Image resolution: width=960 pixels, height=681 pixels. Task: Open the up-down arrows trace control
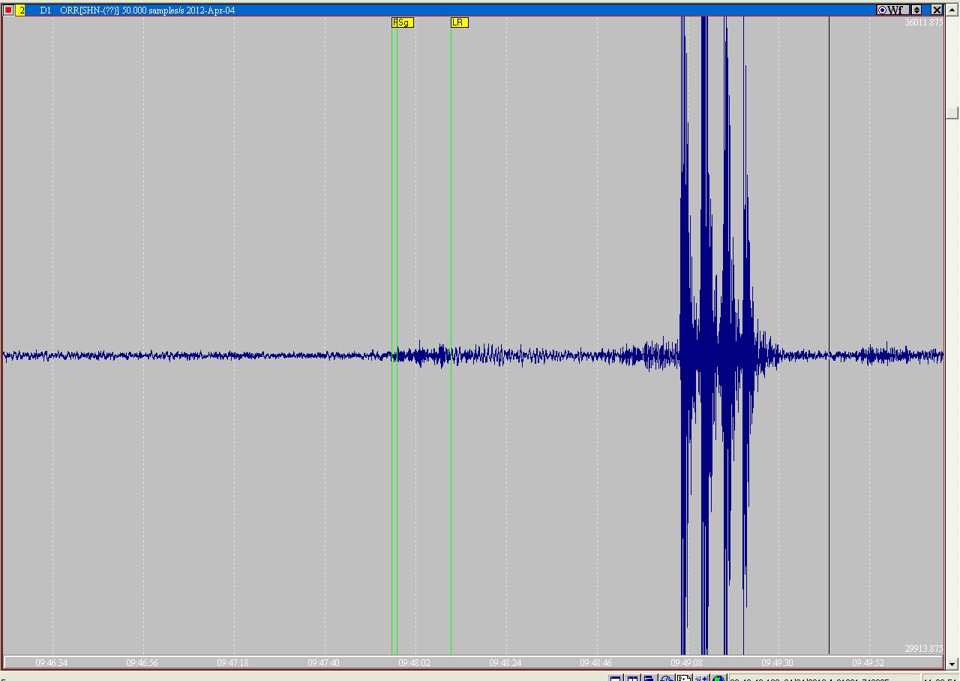pos(916,10)
